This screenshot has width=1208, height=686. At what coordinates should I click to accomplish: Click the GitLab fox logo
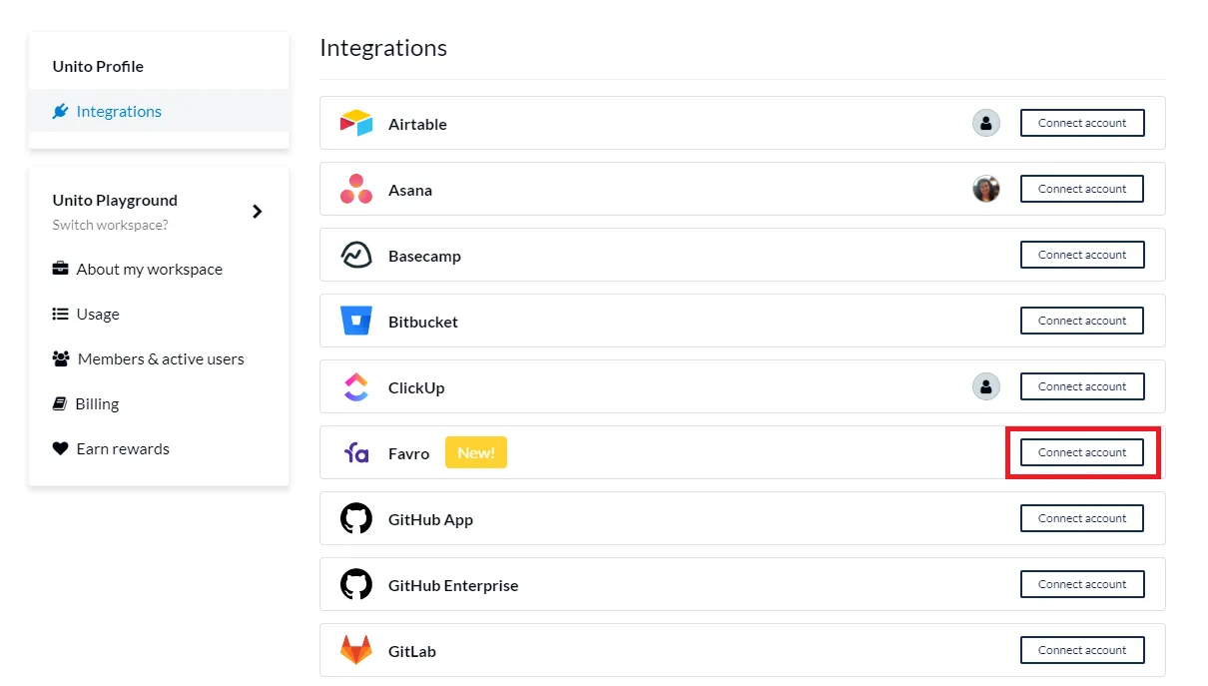[x=356, y=651]
